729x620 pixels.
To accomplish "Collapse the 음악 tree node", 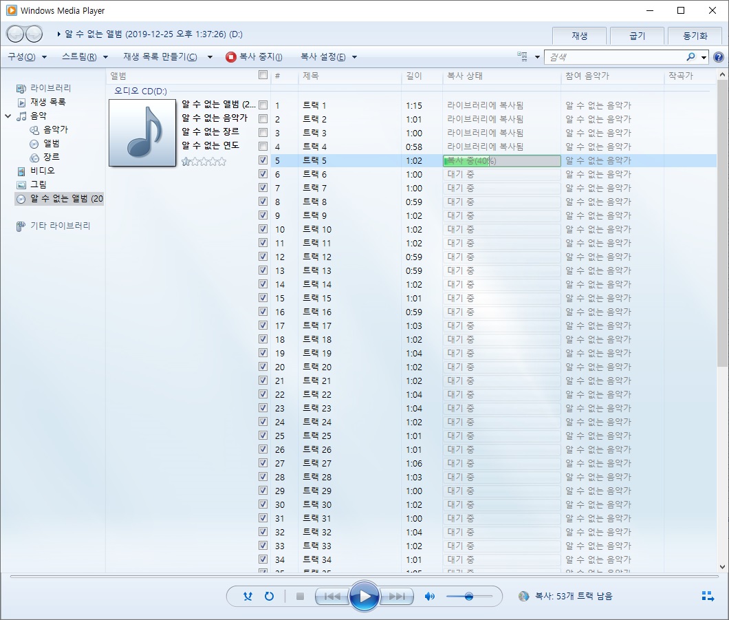I will point(8,116).
